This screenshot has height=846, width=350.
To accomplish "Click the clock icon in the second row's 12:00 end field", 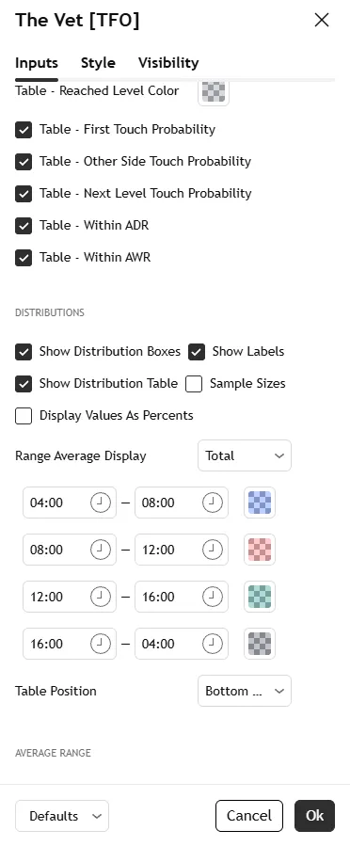I will tap(212, 550).
